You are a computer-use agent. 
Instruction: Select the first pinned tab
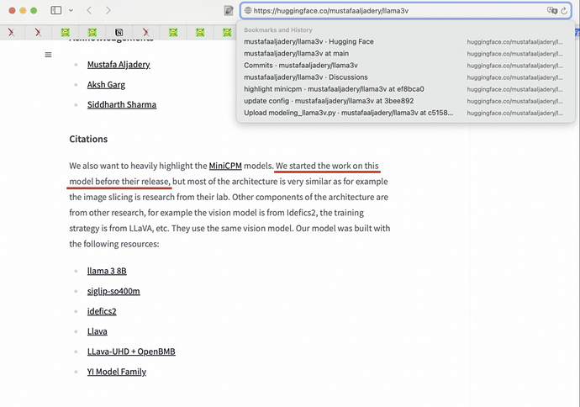pyautogui.click(x=11, y=32)
